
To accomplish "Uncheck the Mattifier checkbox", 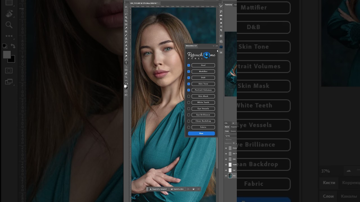I will [189, 72].
